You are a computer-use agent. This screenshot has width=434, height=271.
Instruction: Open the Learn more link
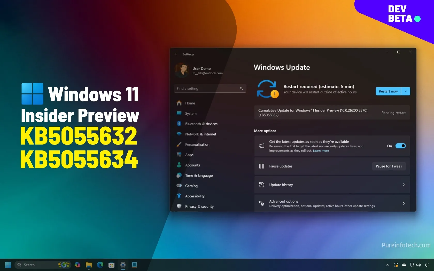pos(321,151)
